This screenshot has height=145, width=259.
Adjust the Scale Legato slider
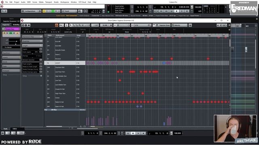pos(32,54)
